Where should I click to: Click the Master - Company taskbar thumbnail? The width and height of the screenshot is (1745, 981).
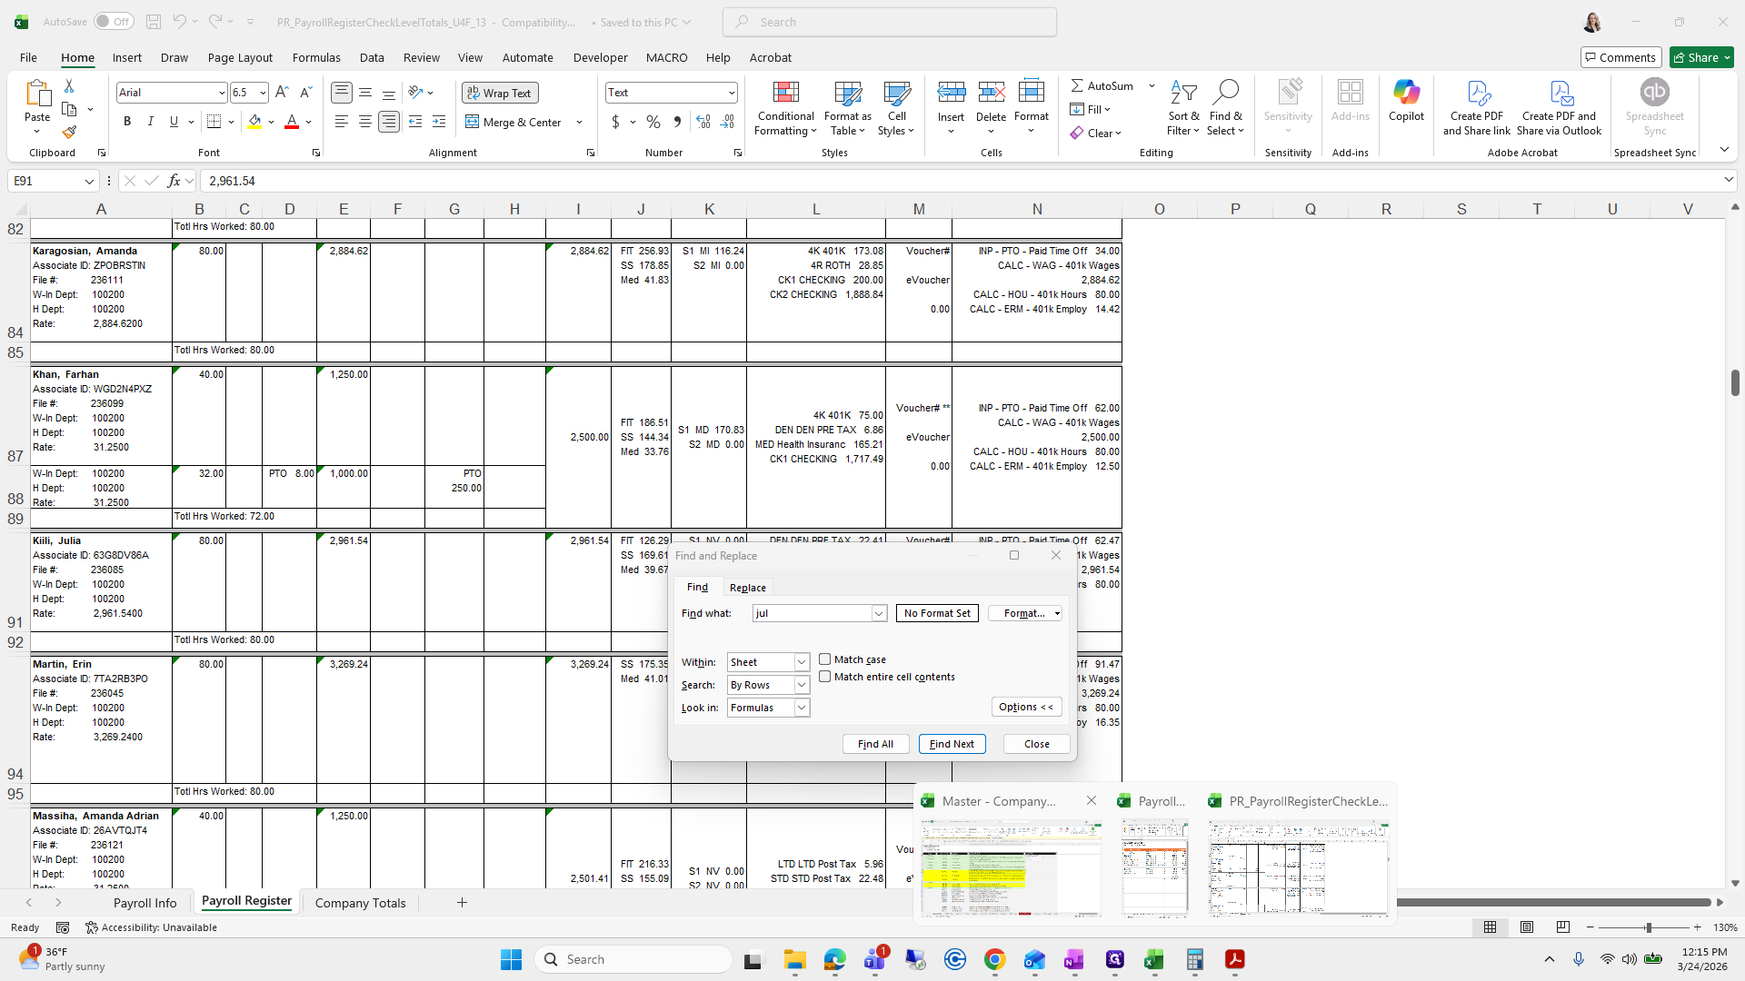(x=1011, y=867)
